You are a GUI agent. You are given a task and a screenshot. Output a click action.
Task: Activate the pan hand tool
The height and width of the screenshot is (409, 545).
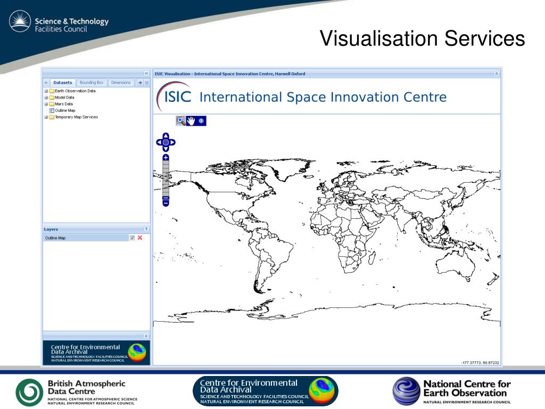pyautogui.click(x=191, y=121)
